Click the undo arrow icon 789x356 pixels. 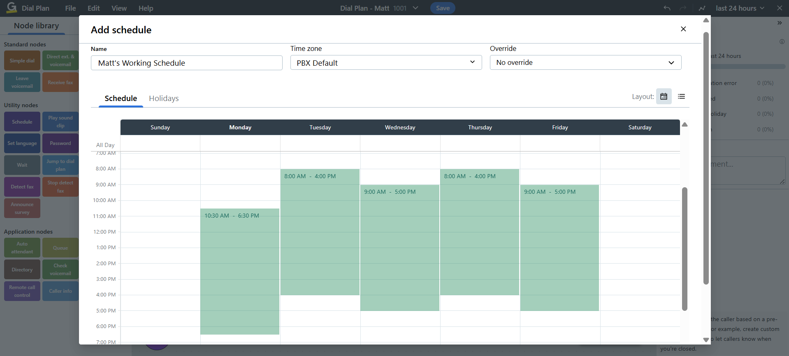(x=667, y=8)
